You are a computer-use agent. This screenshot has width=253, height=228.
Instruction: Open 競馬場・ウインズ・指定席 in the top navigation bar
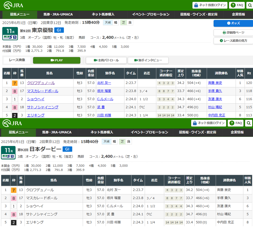coord(199,14)
